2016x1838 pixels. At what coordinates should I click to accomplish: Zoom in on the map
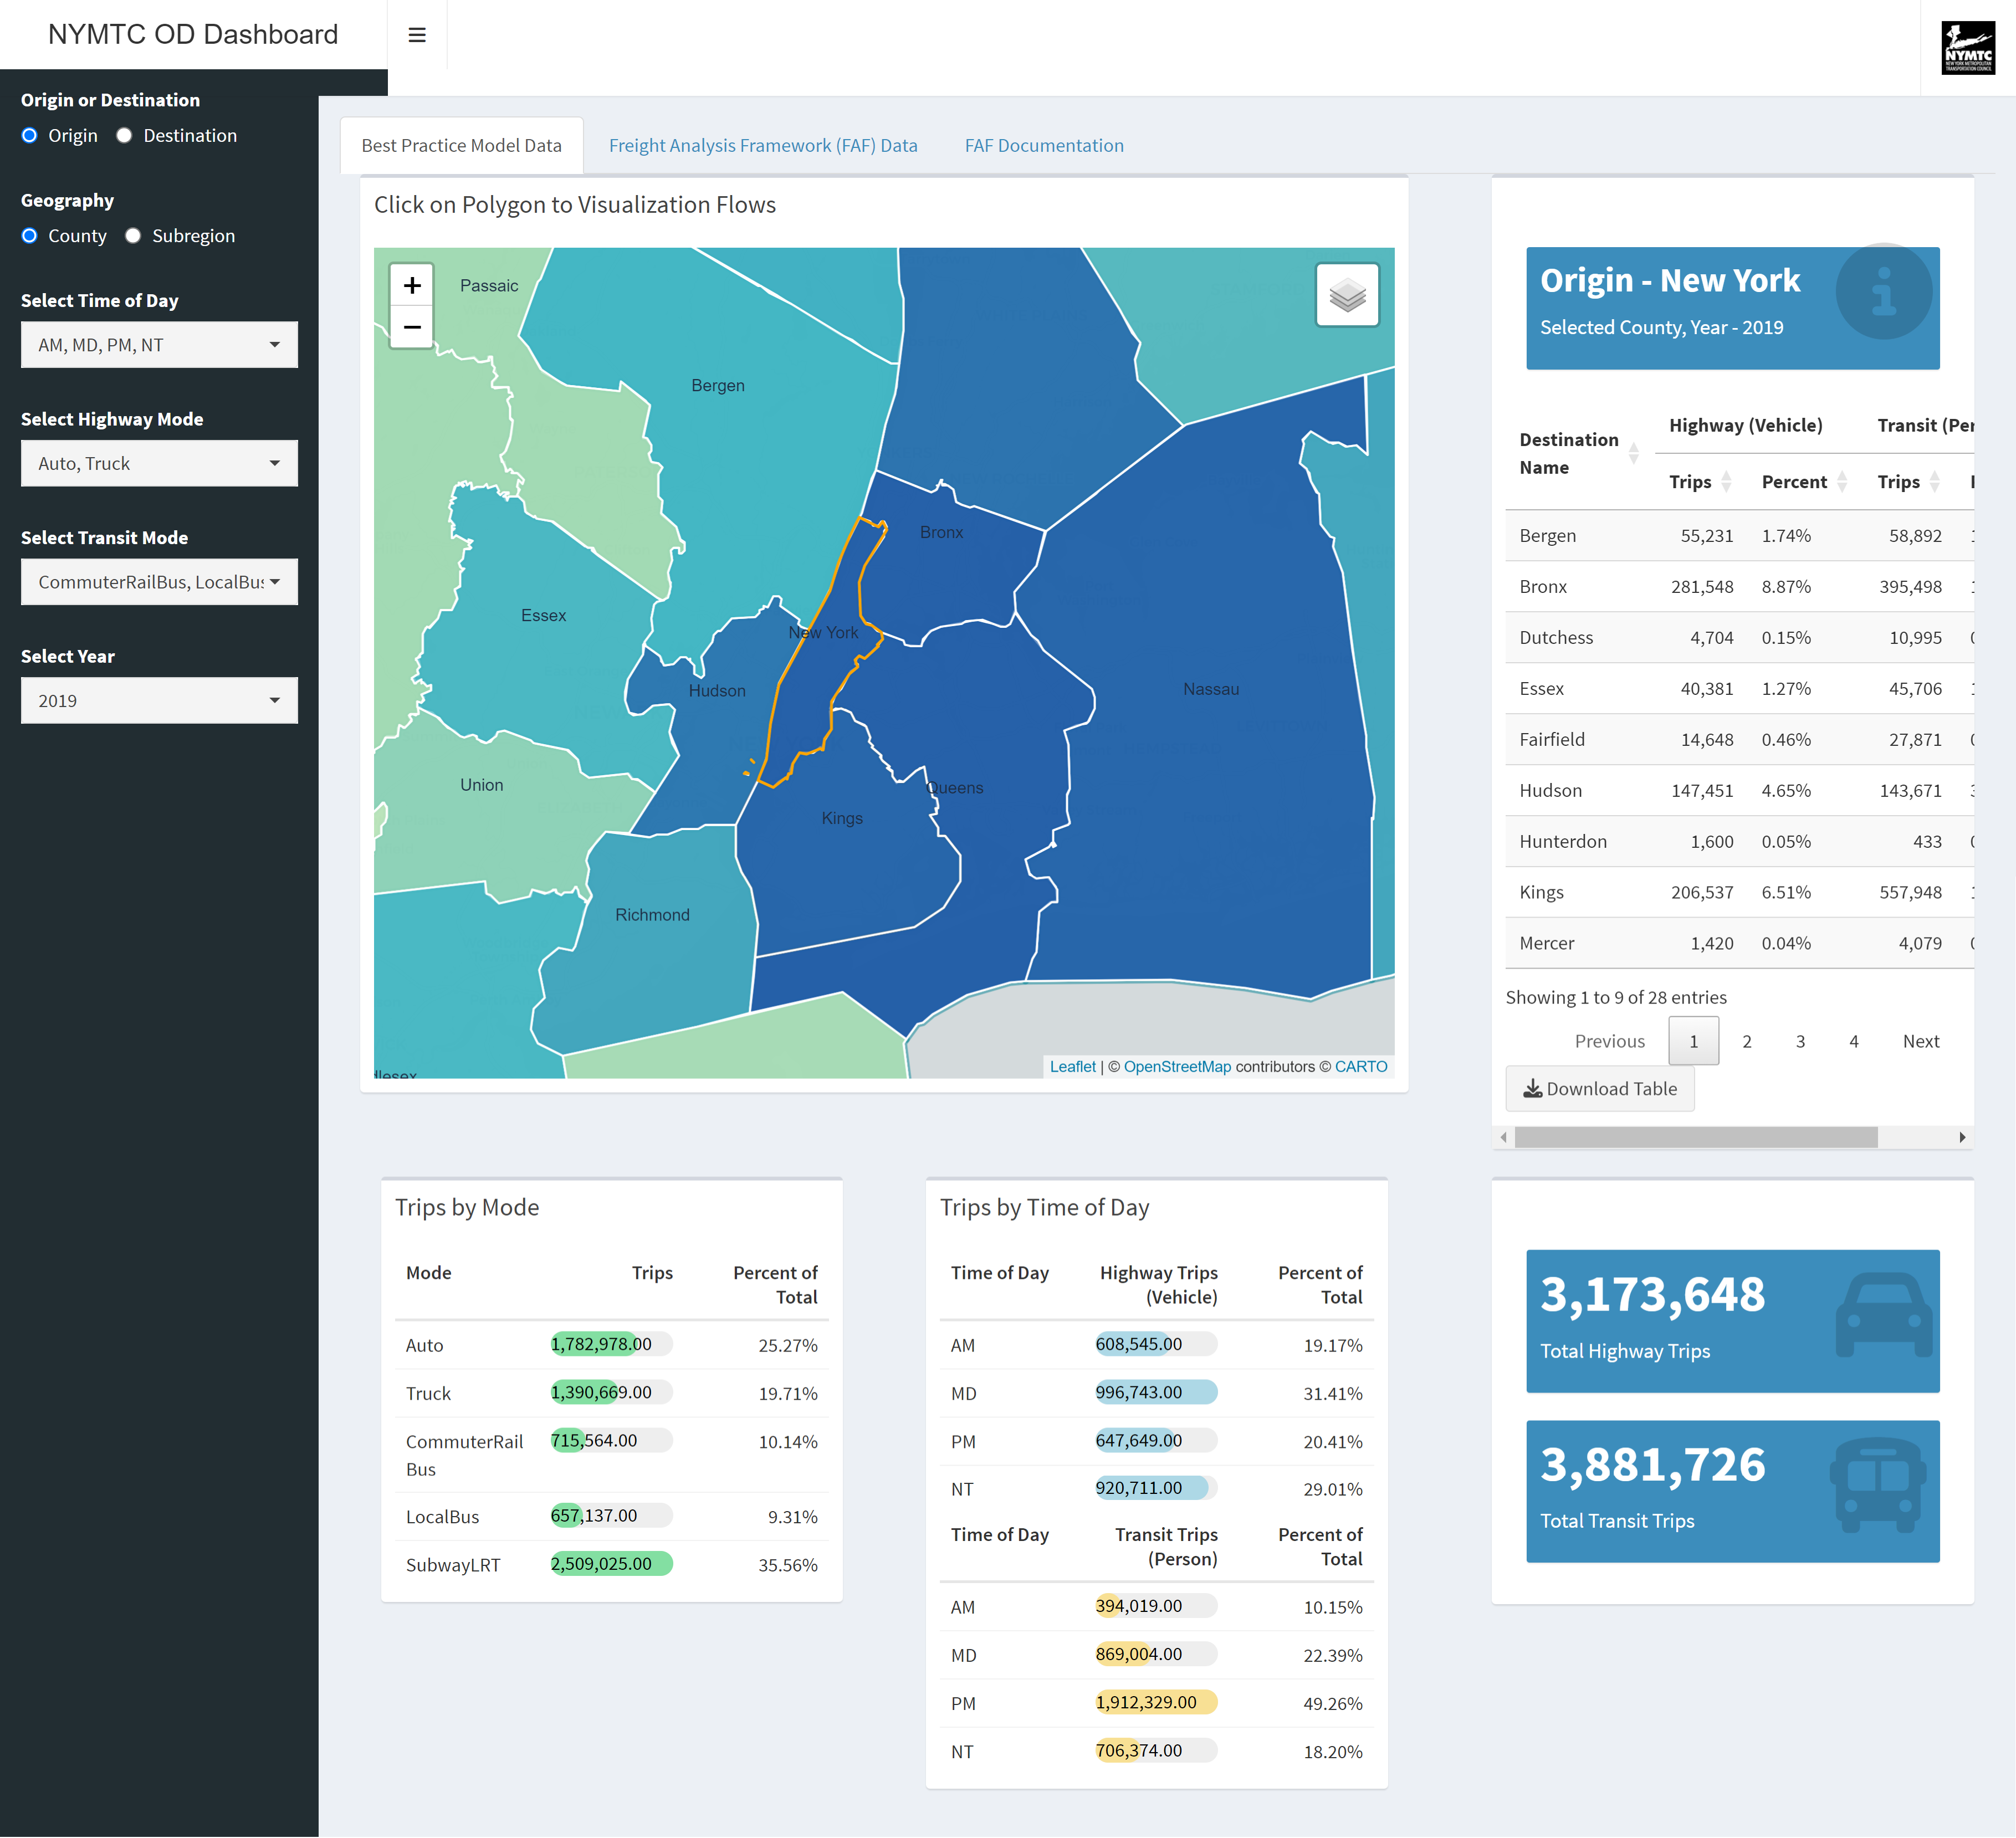point(412,285)
